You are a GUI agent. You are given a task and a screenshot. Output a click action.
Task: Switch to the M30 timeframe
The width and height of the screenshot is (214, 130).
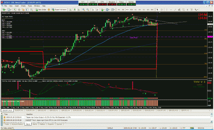tap(131, 10)
